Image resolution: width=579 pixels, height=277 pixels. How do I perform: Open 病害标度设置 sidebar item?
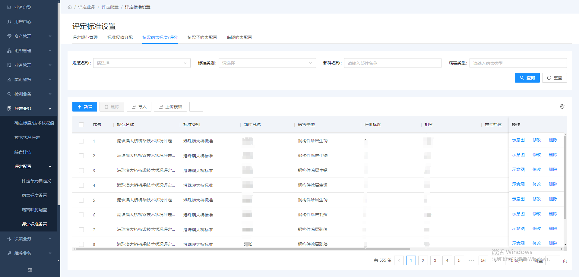[34, 195]
